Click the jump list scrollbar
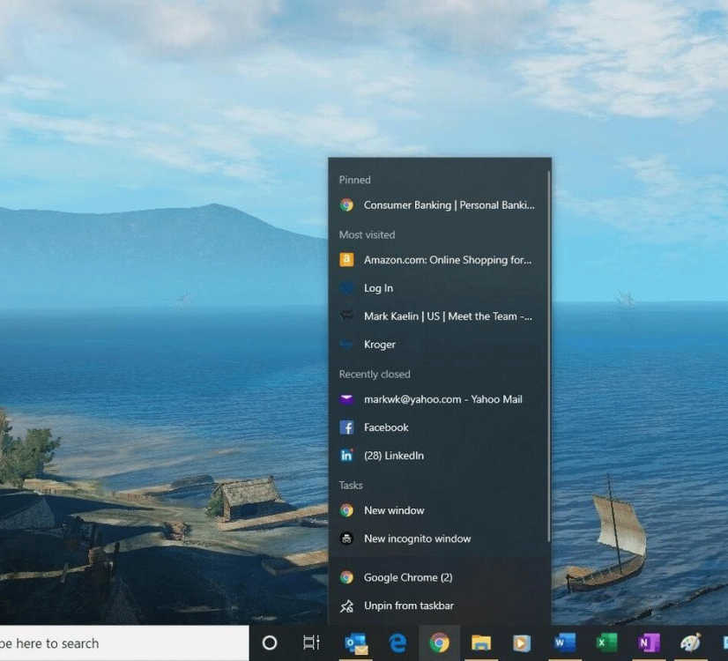 click(548, 353)
